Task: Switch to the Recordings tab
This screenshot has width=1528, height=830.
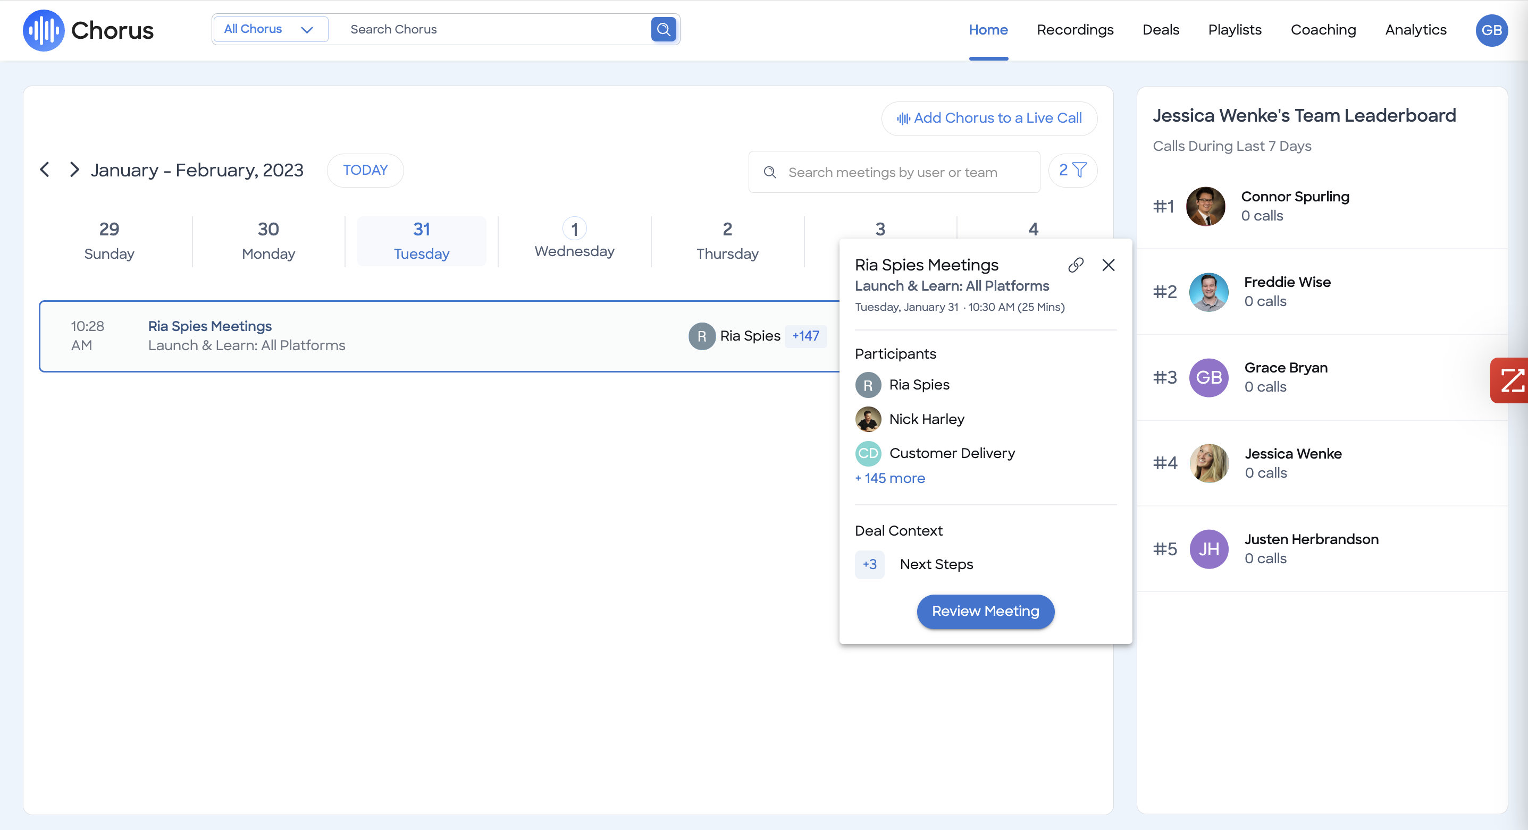Action: [1075, 30]
